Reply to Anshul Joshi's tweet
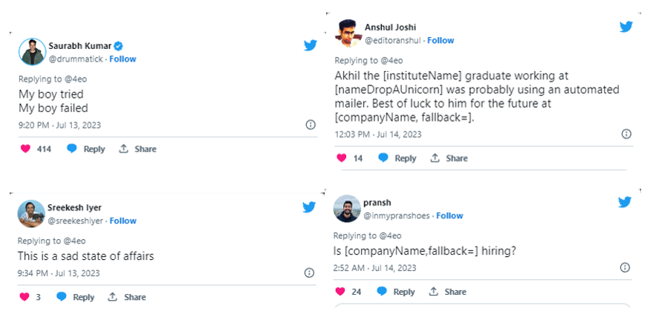Viewport: 653px width, 320px height. point(397,158)
